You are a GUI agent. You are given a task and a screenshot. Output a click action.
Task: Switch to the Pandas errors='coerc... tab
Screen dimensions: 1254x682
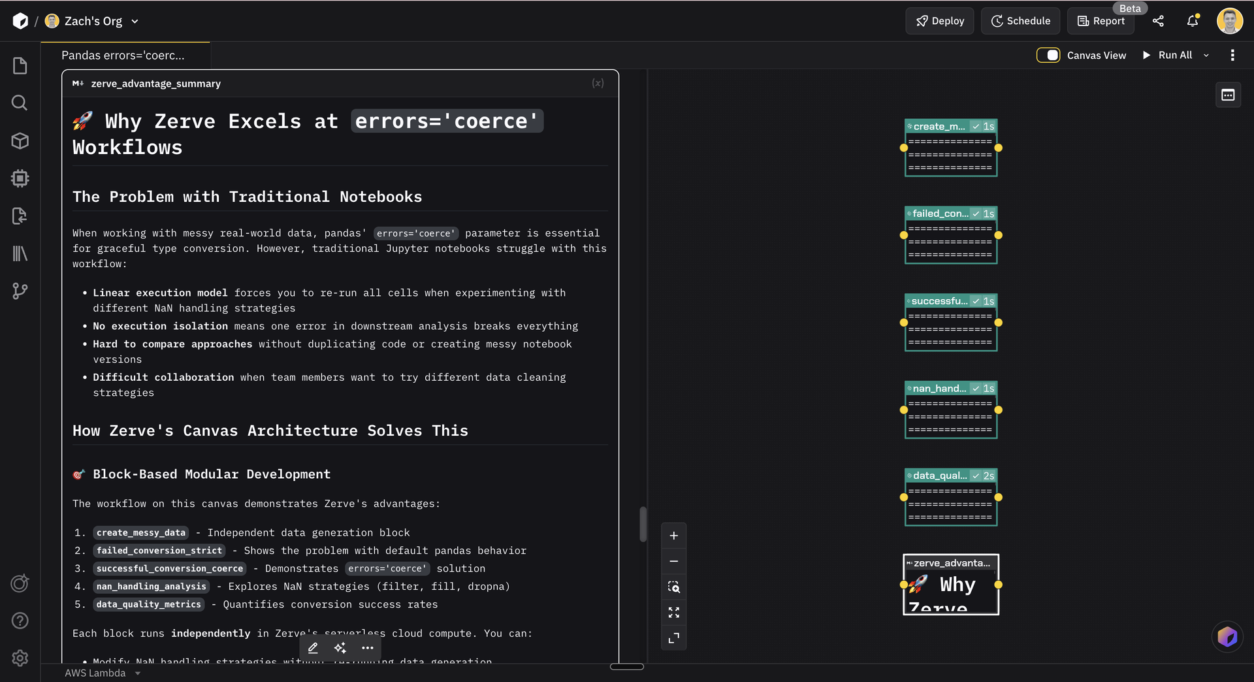click(x=124, y=55)
